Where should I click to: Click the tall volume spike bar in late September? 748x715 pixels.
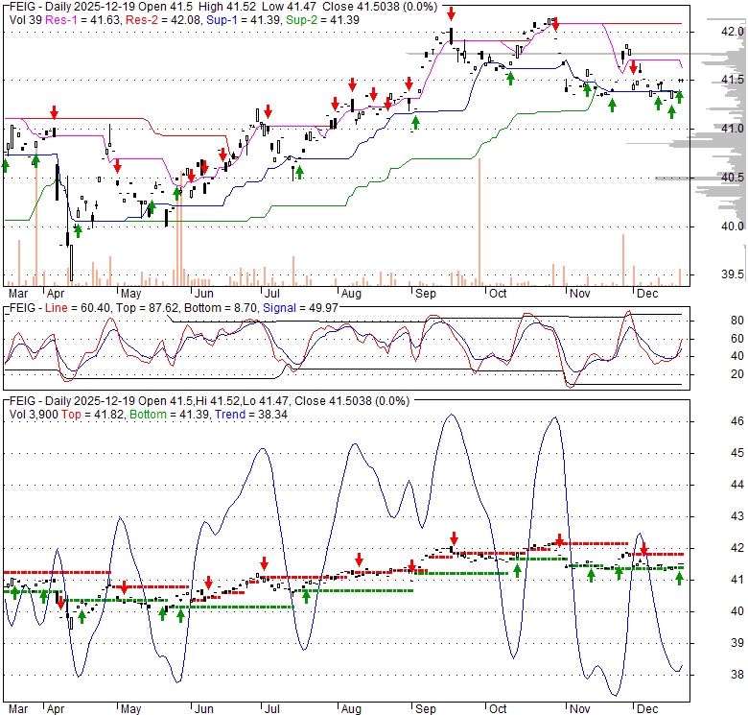(478, 221)
